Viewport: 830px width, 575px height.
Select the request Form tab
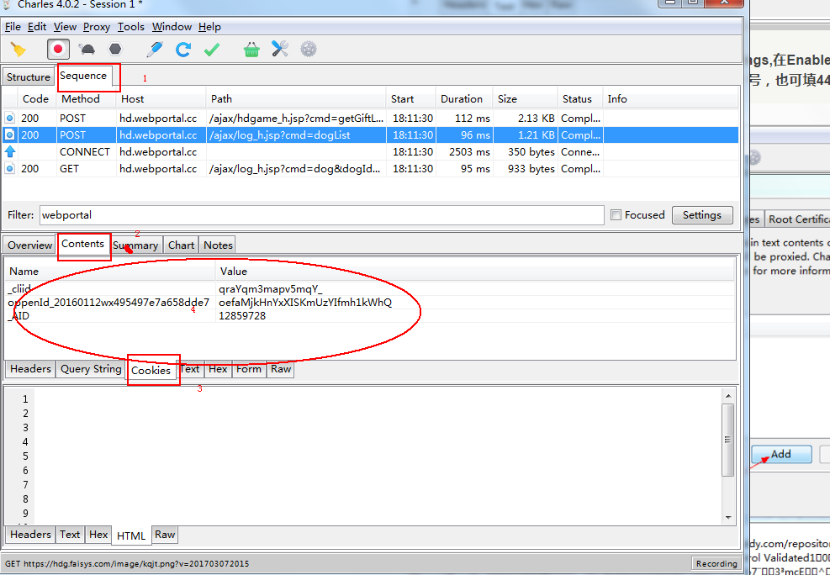point(249,369)
